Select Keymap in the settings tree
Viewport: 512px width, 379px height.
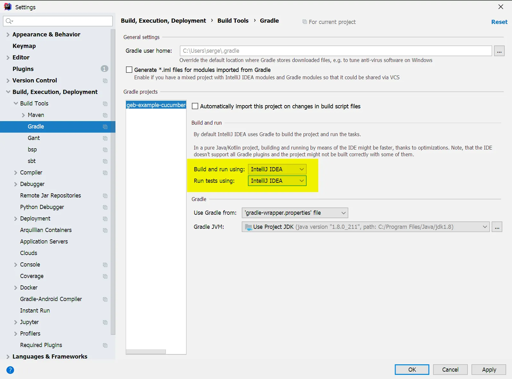click(24, 46)
